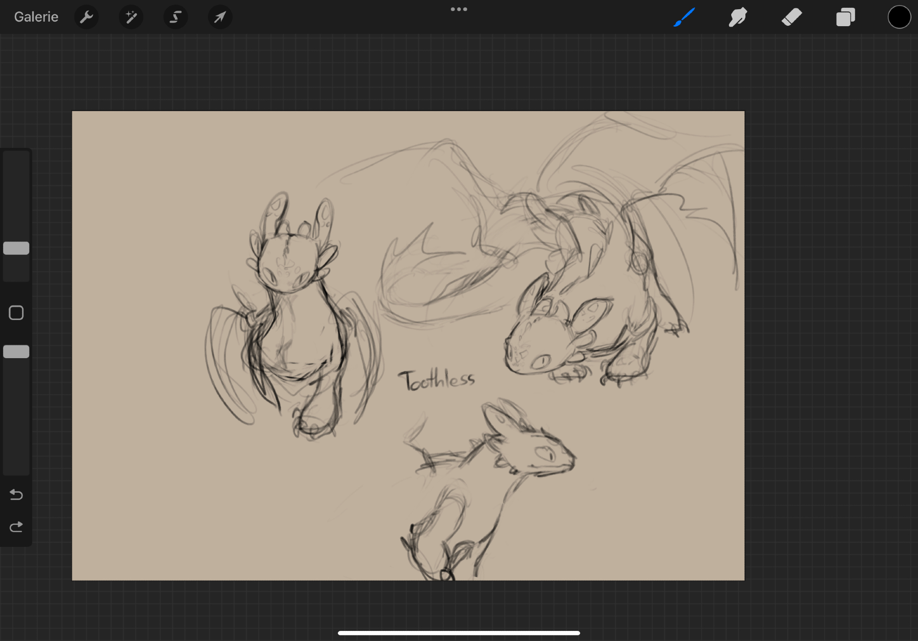Activate the Selection S-shaped tool
This screenshot has height=641, width=918.
pyautogui.click(x=175, y=17)
